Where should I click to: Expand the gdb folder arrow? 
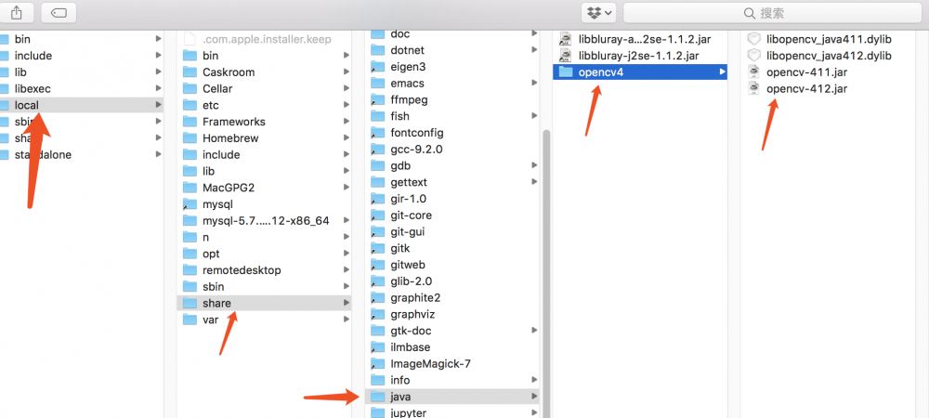click(x=534, y=165)
